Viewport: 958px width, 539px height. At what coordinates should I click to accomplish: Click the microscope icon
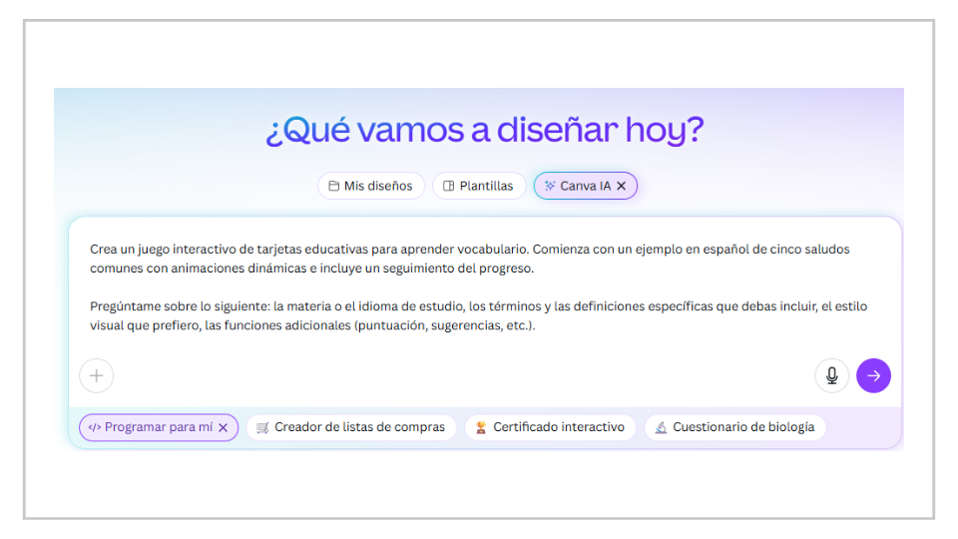coord(661,427)
